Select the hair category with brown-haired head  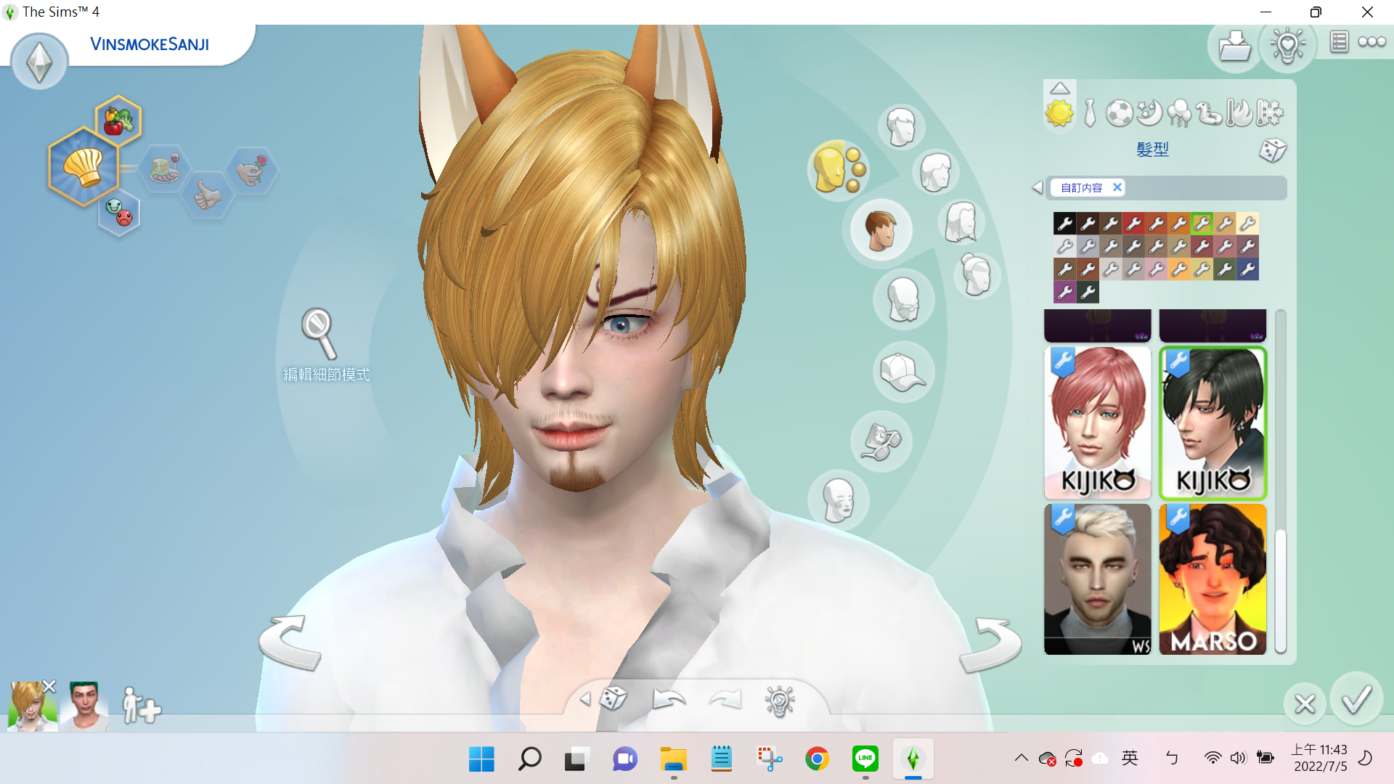(x=881, y=230)
